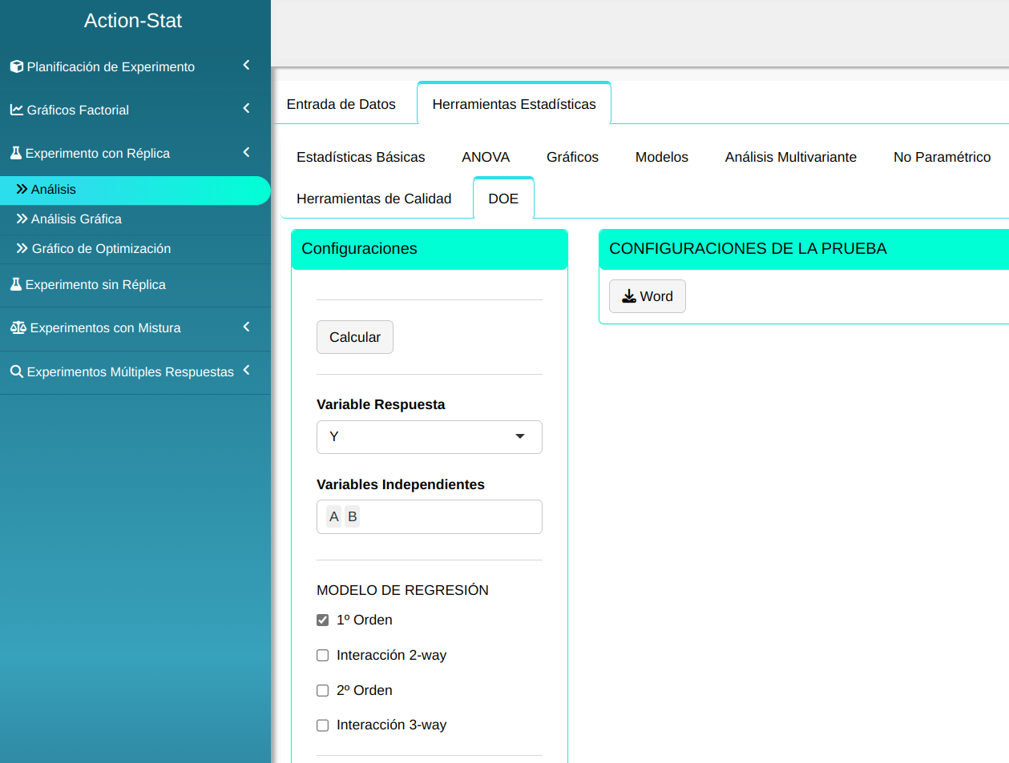1009x763 pixels.
Task: Open the Variable Respuesta dropdown
Action: pyautogui.click(x=429, y=437)
